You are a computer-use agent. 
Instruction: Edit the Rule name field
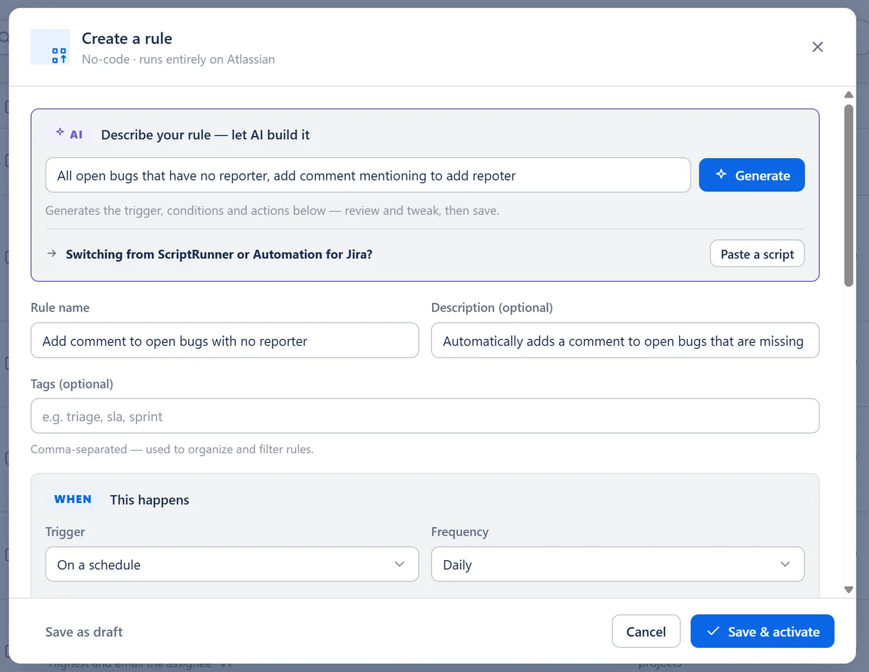(225, 341)
